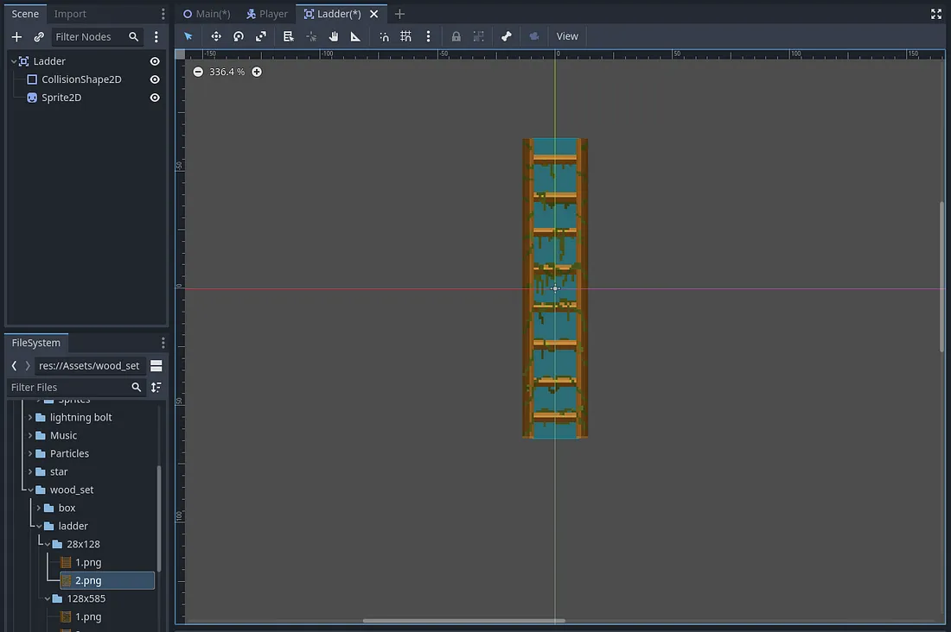Open scene tree extra options menu

coord(156,37)
